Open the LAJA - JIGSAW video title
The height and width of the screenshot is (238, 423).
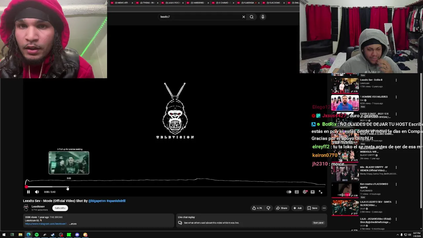375,220
